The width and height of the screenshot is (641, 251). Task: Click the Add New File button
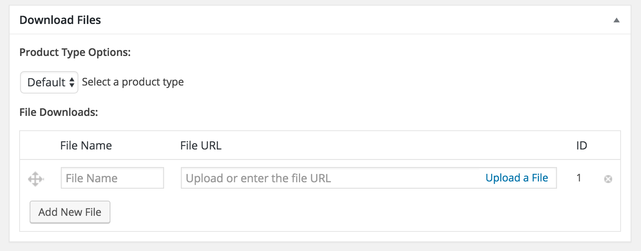pyautogui.click(x=70, y=212)
